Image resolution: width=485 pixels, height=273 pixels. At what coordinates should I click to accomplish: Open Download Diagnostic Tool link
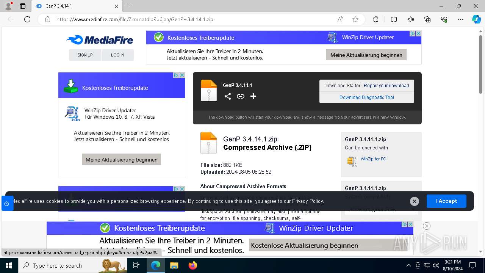367,97
